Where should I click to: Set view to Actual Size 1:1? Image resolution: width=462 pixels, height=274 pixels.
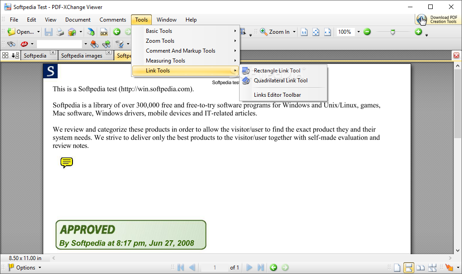click(304, 32)
